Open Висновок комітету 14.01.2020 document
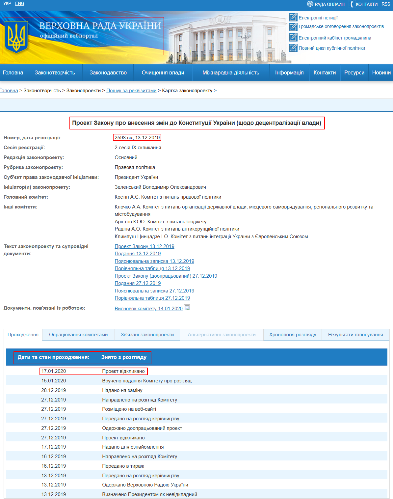 point(148,308)
